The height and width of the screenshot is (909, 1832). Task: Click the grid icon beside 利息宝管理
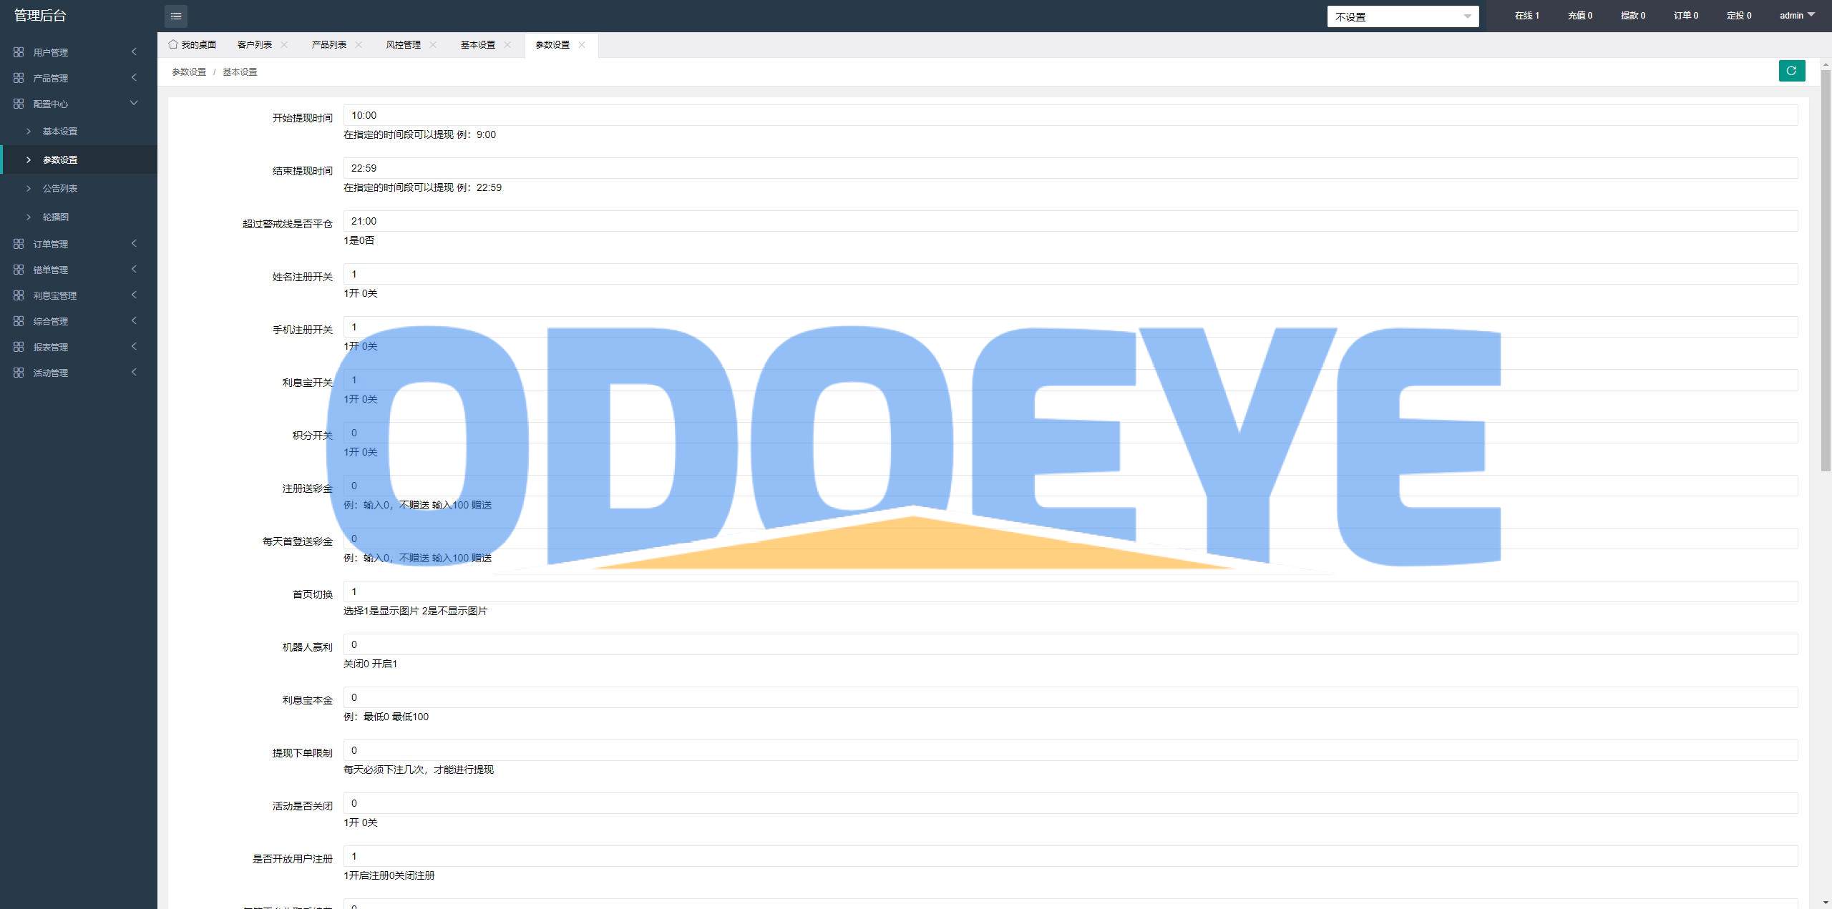(x=19, y=295)
